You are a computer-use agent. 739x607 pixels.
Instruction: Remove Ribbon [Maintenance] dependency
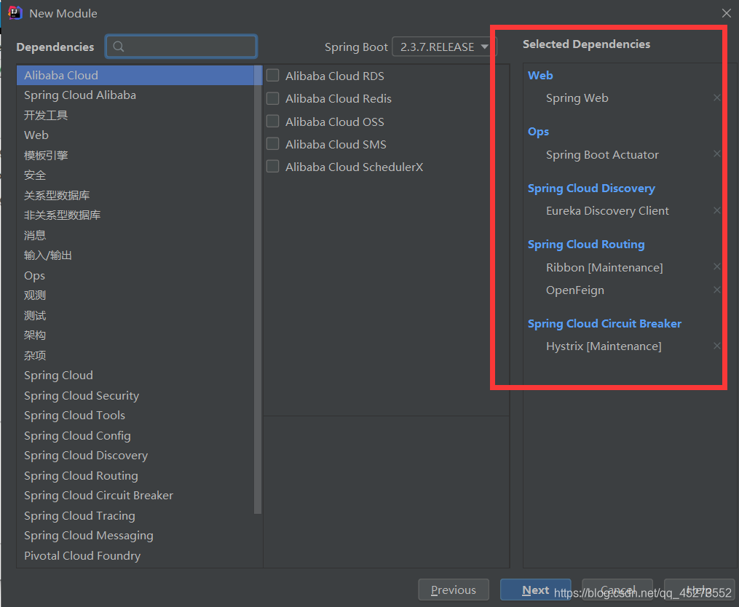pyautogui.click(x=717, y=266)
